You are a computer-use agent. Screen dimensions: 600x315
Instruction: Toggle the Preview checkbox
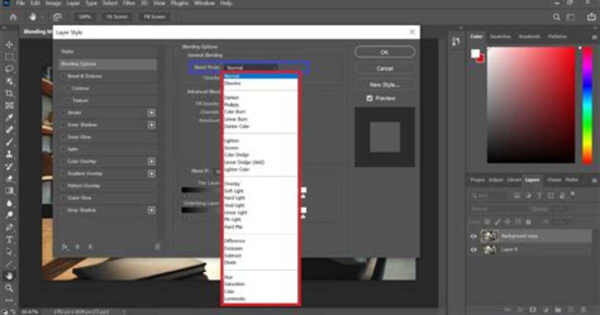[x=369, y=98]
